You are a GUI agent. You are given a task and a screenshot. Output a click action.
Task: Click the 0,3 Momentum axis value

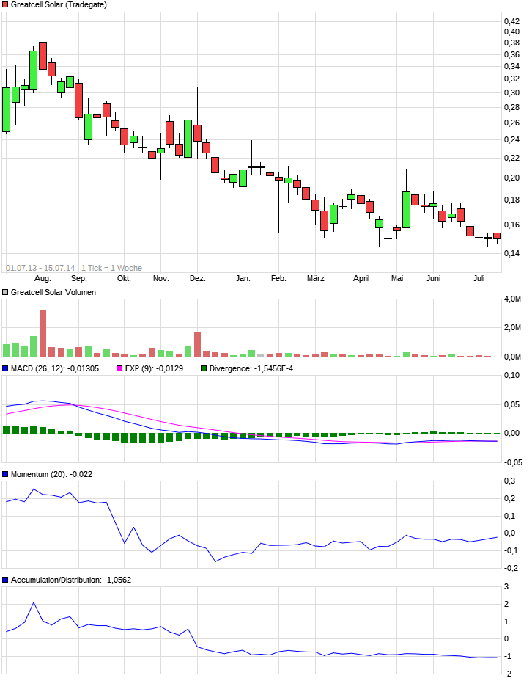(509, 481)
